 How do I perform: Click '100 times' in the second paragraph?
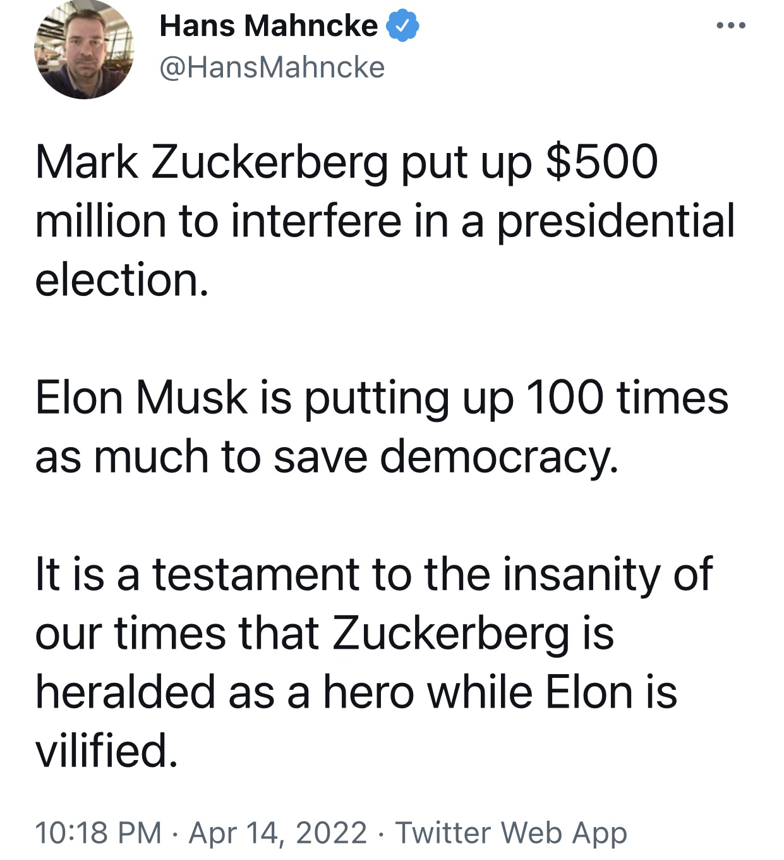coord(627,398)
